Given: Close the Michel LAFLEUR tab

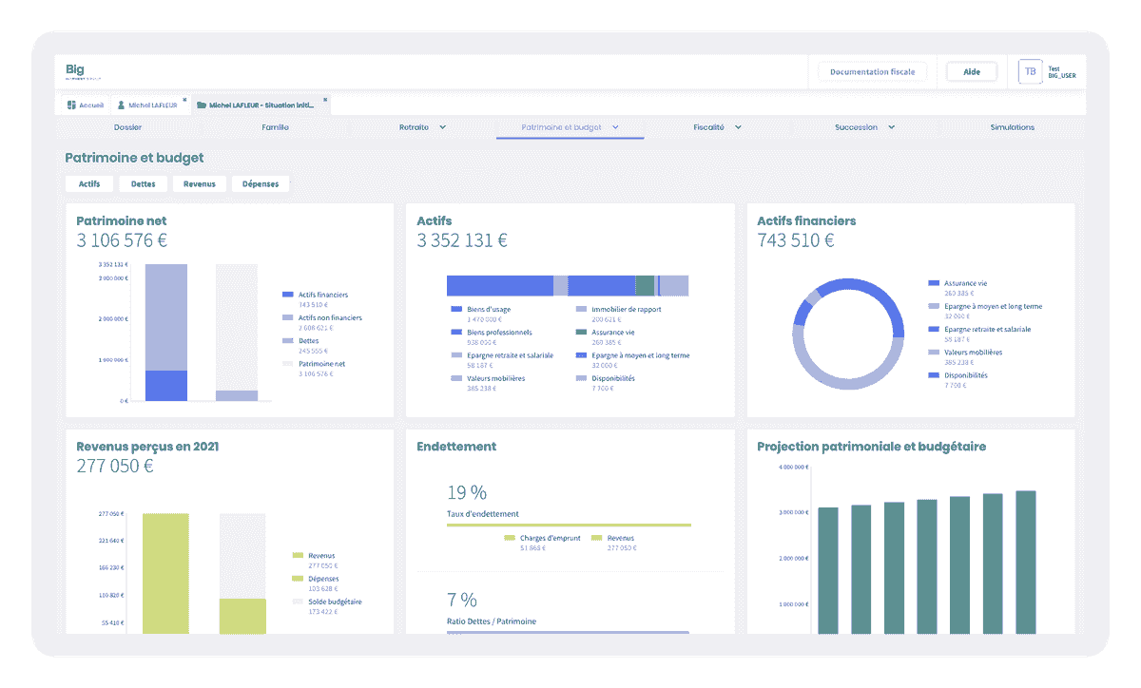Looking at the screenshot, I should tap(184, 99).
